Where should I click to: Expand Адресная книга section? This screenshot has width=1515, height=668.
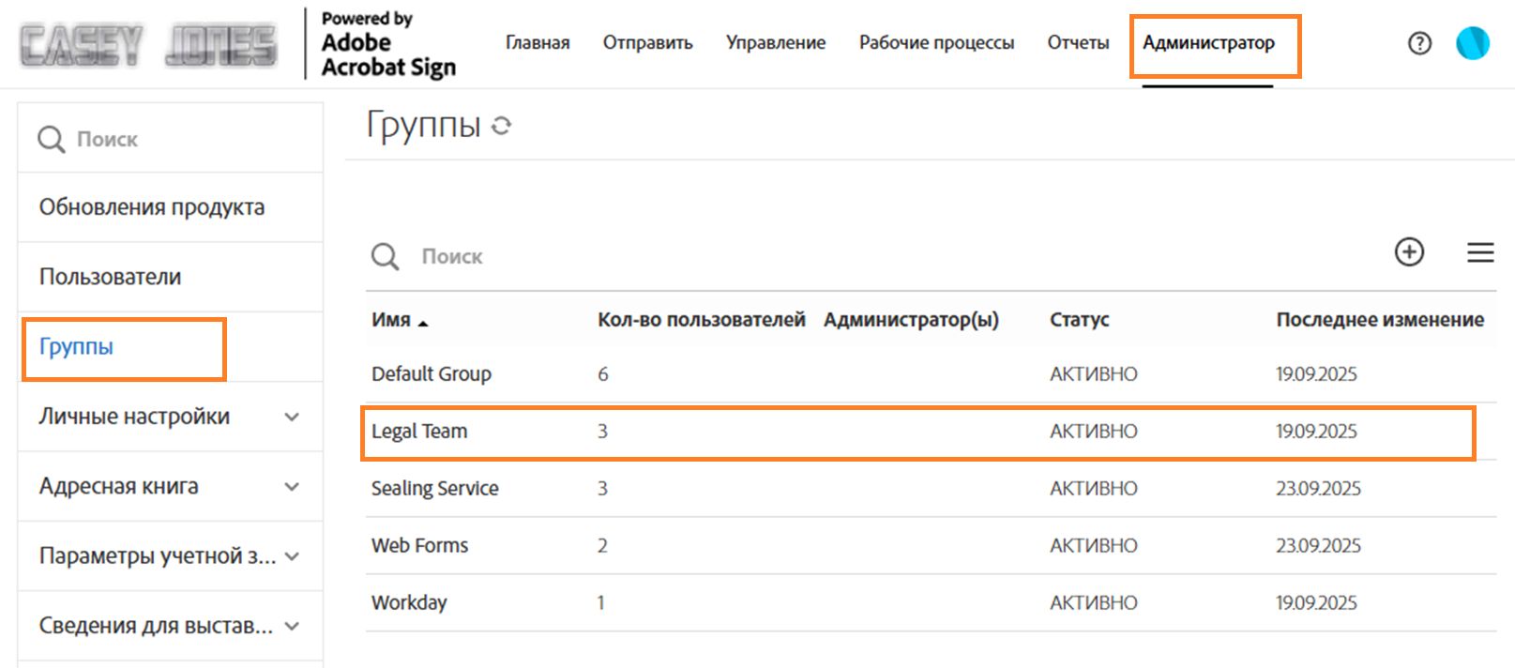(292, 487)
